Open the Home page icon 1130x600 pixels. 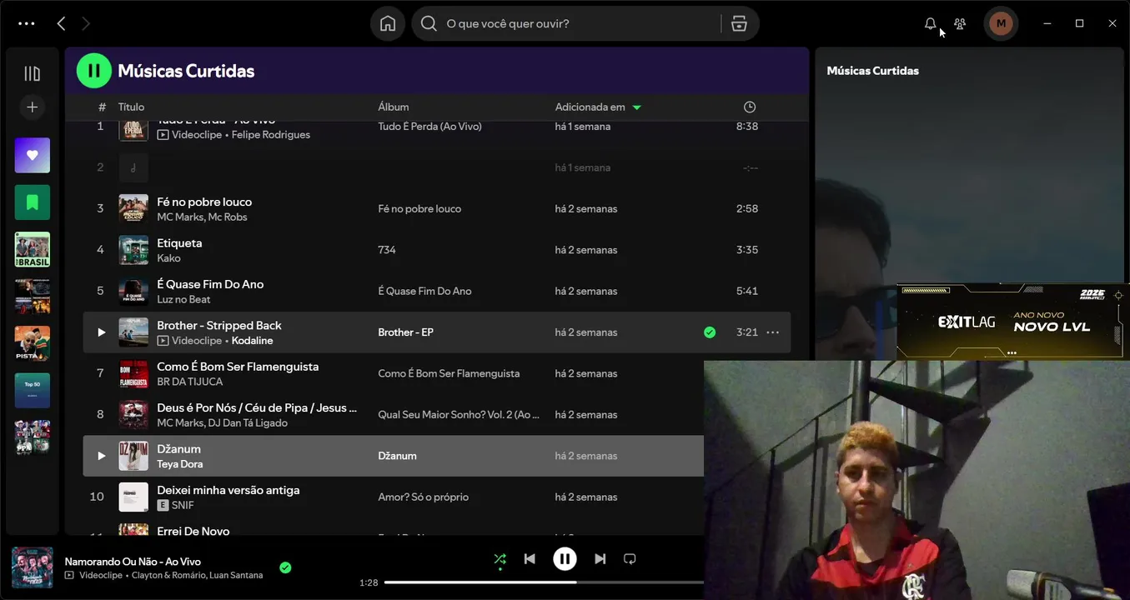(x=388, y=23)
